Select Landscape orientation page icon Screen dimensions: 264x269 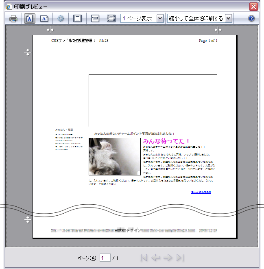click(44, 18)
